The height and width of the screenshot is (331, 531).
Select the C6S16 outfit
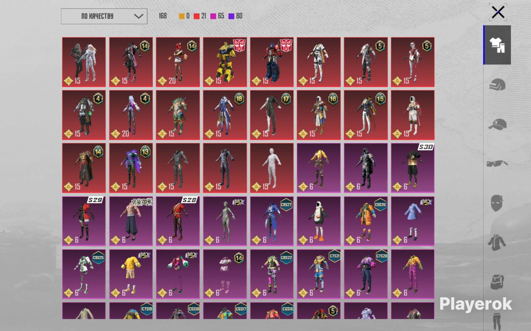pos(272,311)
